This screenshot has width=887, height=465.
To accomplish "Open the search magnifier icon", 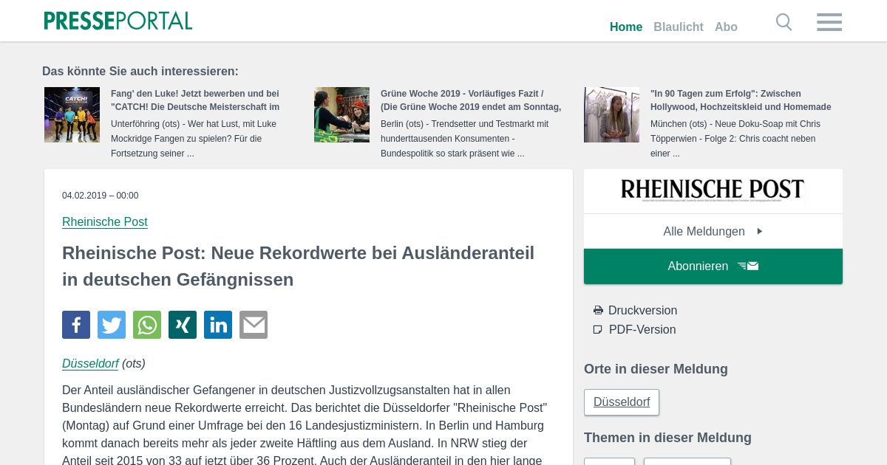I will point(784,22).
